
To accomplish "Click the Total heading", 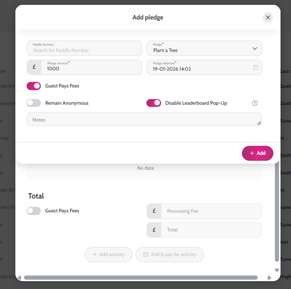I will point(36,196).
